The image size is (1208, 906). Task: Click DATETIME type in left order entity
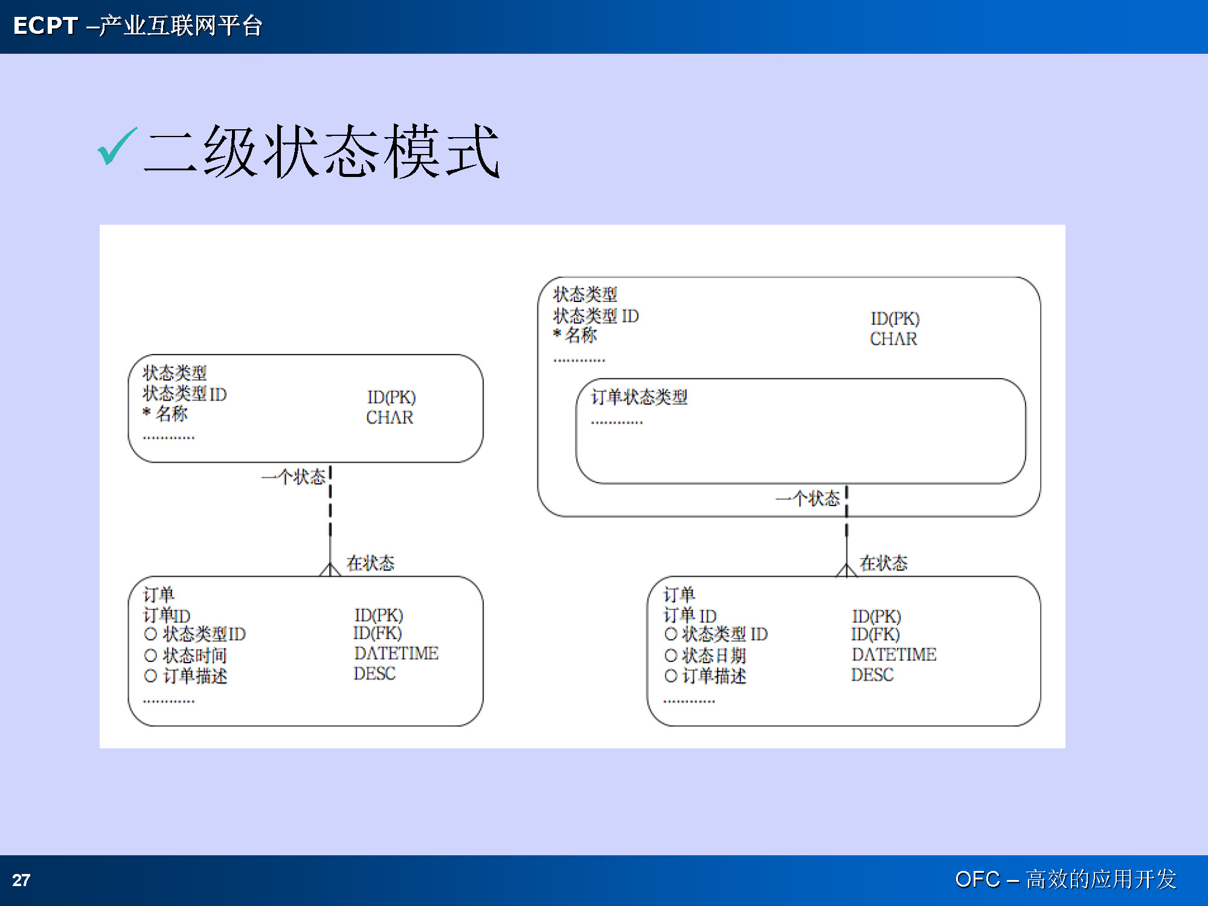click(x=396, y=654)
